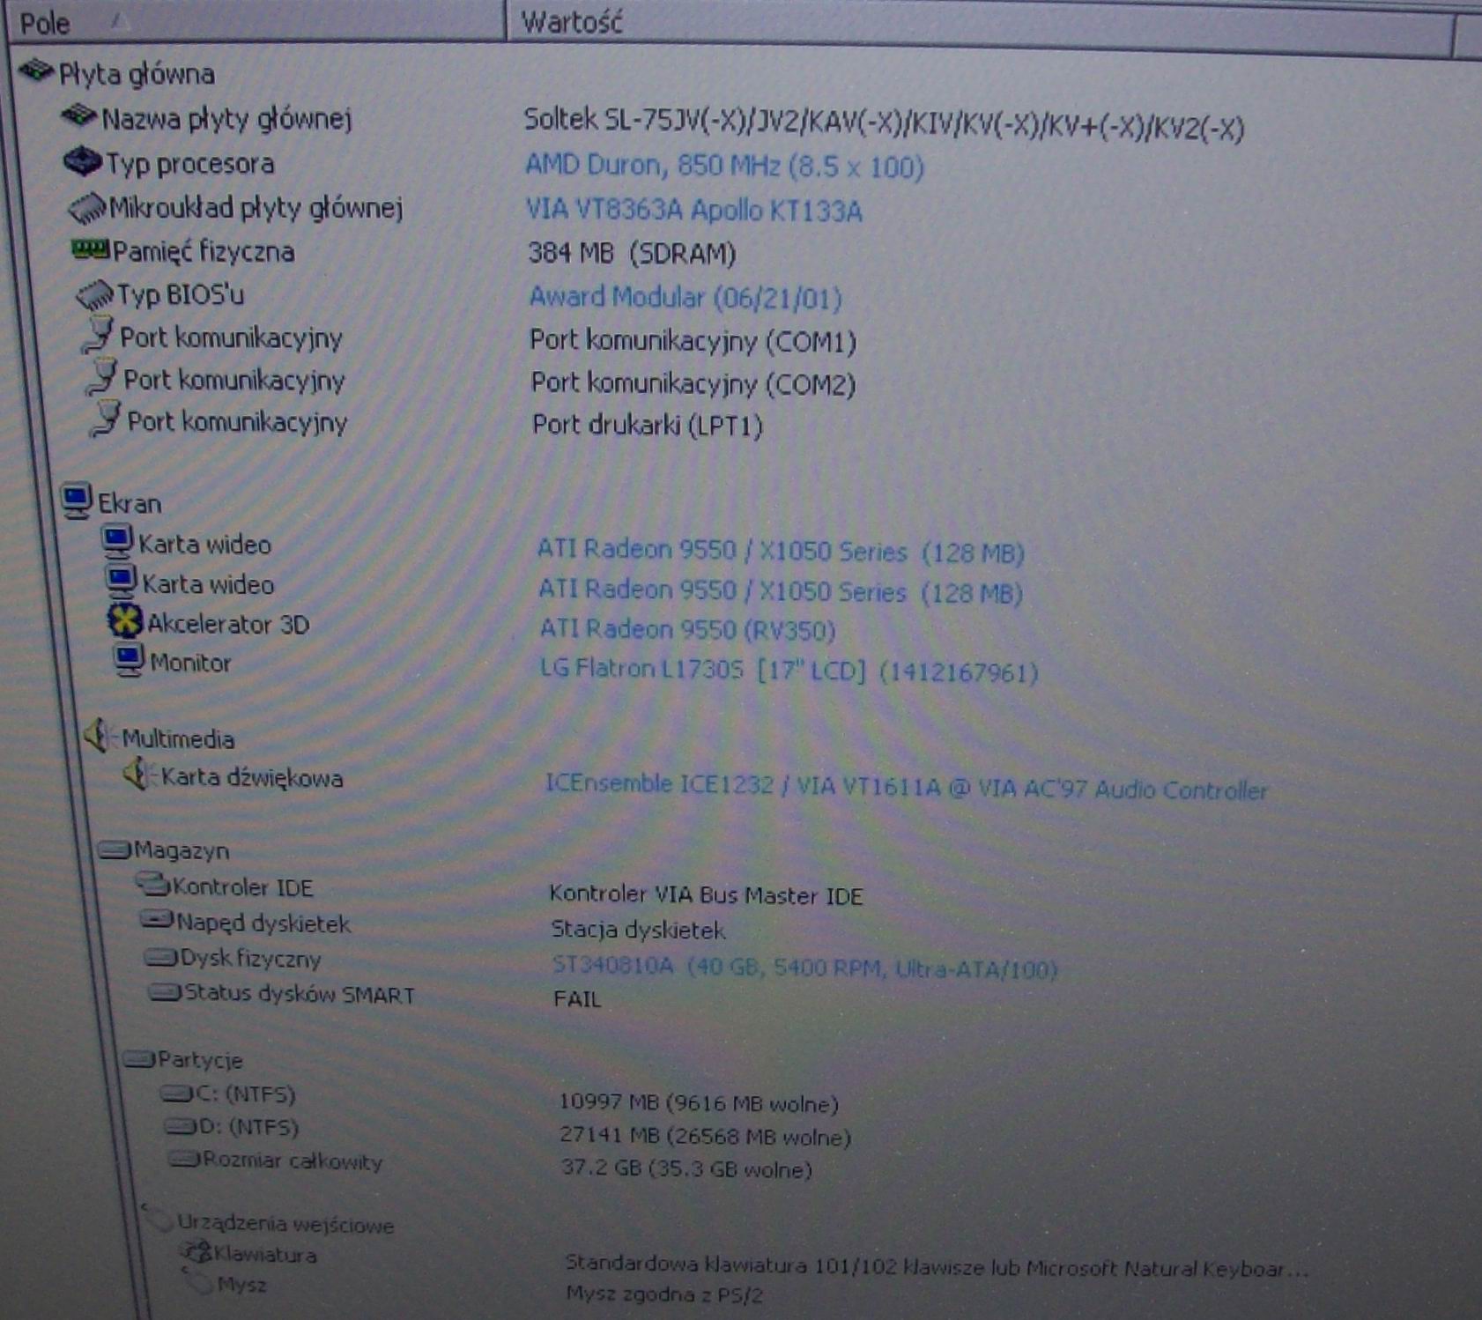Select the Standardowa klawiatura 101/102 value
Screen dimensions: 1482x1320
(x=937, y=1268)
